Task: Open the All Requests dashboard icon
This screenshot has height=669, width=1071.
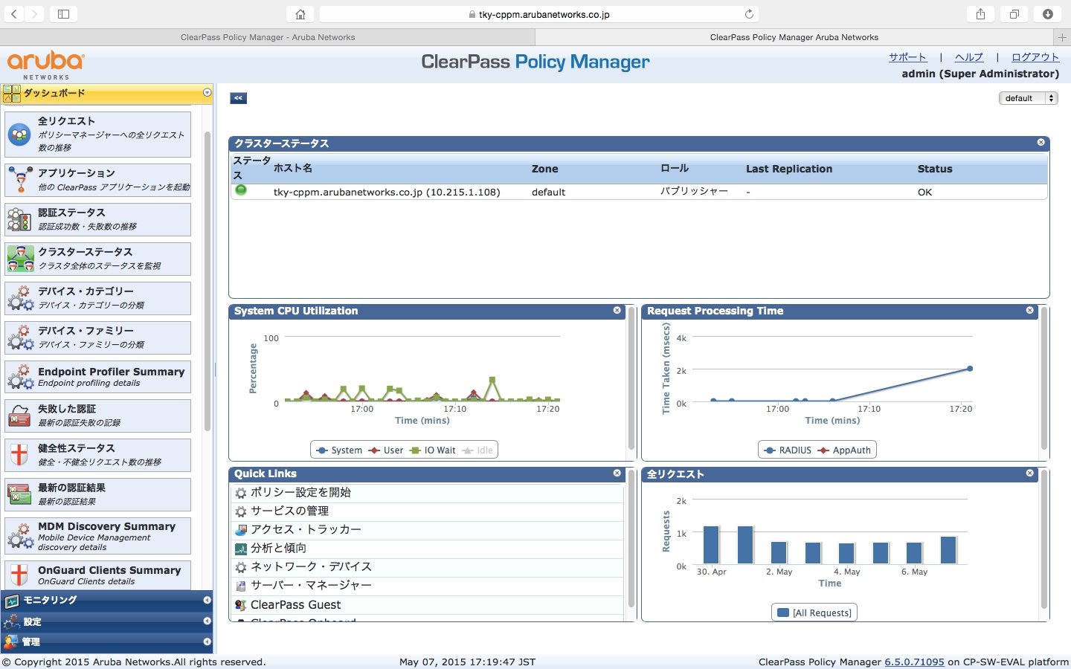Action: tap(19, 134)
